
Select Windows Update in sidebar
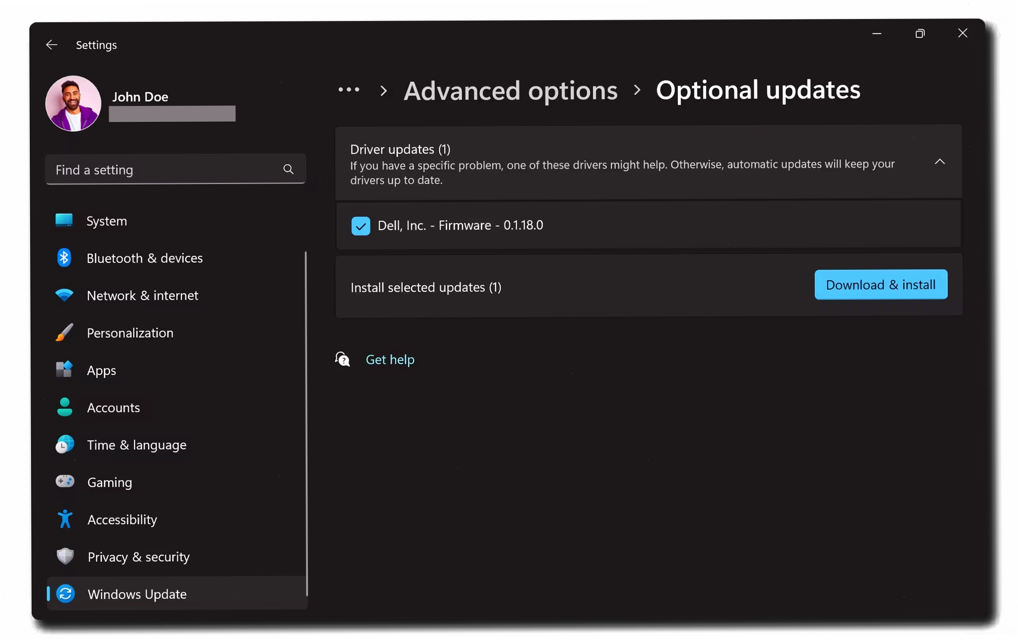(177, 593)
